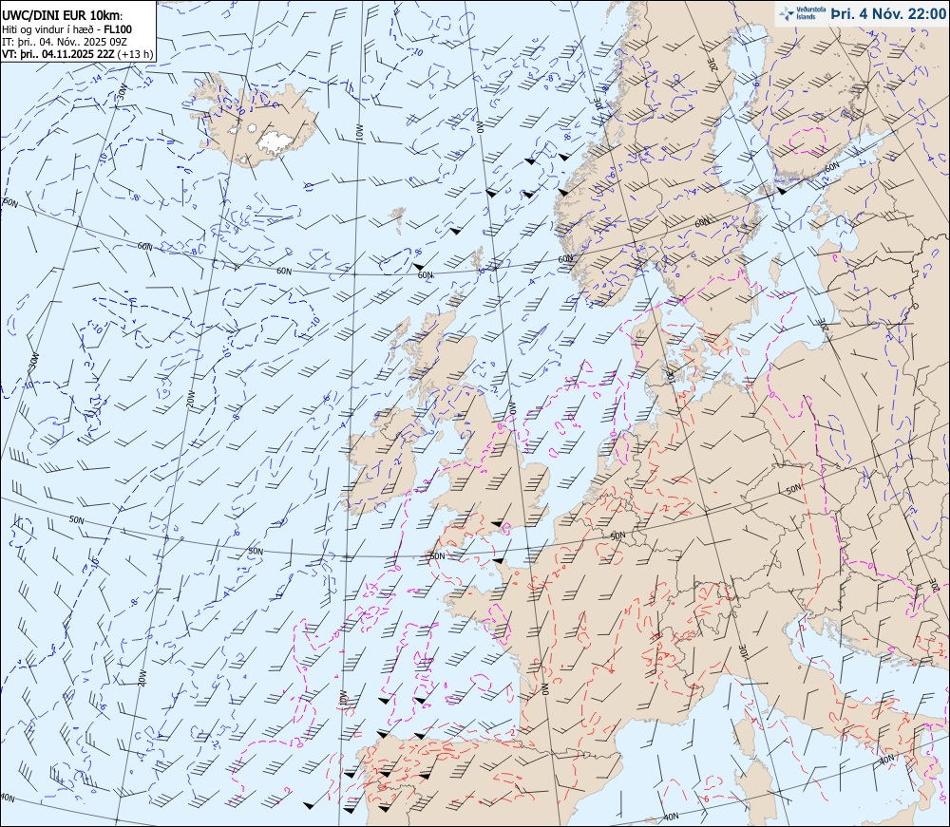Select the 'Þri. 4 Nóv. 22:00' timestamp

(x=887, y=13)
